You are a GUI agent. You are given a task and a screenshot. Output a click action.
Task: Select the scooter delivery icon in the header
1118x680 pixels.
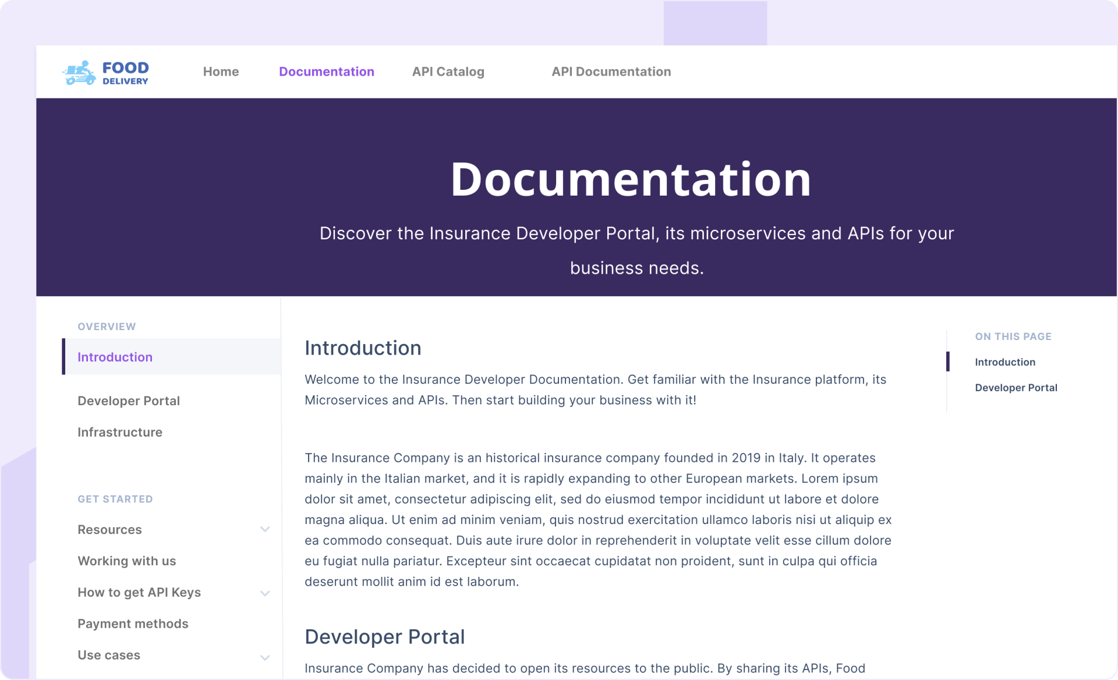pos(79,72)
